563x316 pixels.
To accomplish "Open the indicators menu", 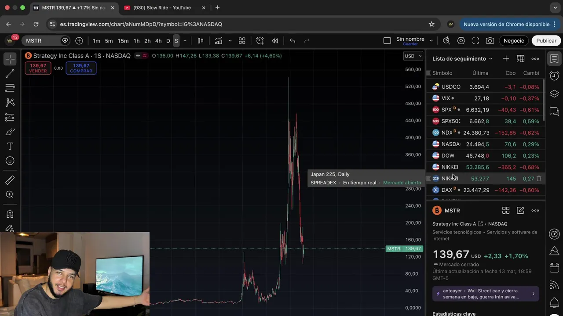I will click(x=218, y=41).
